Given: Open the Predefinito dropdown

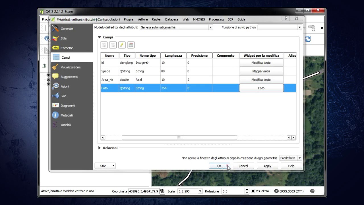Looking at the screenshot, I should click(290, 158).
